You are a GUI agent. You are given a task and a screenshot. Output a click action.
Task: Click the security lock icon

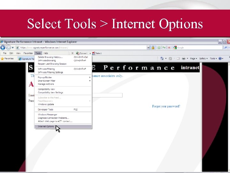153,47
